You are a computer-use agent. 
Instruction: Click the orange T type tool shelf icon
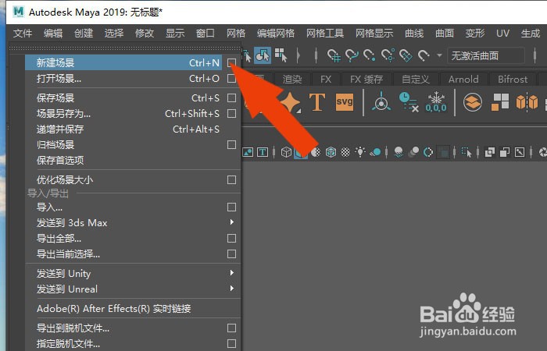tap(317, 102)
